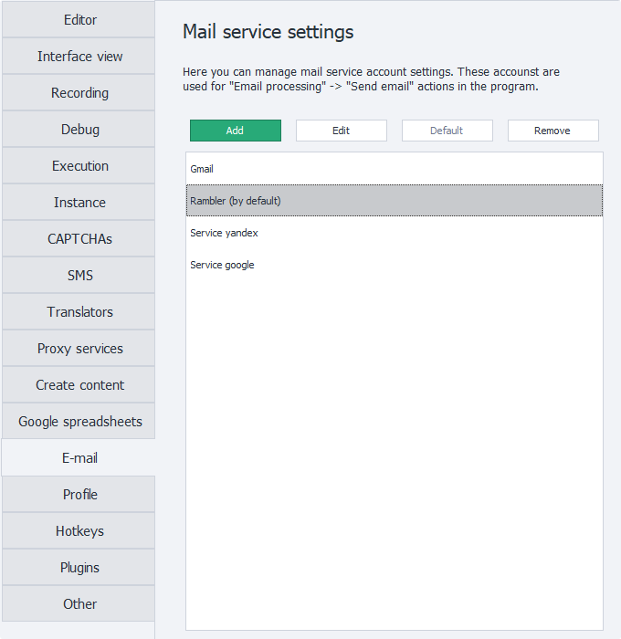Remove the selected mail service account

coord(553,131)
